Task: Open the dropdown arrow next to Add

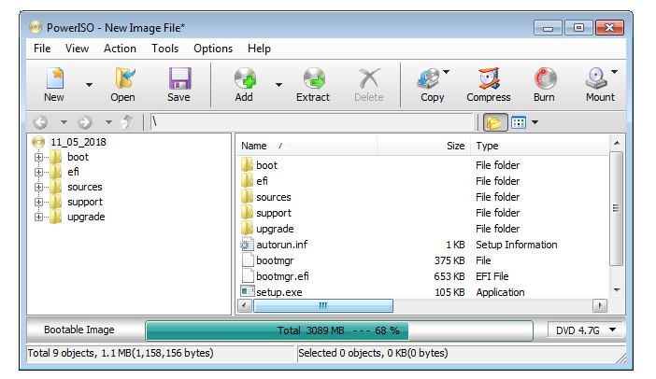Action: (x=278, y=85)
